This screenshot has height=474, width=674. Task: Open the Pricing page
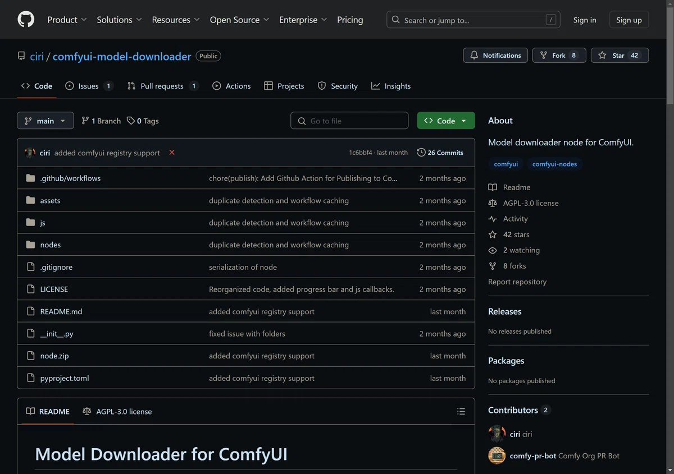coord(350,20)
